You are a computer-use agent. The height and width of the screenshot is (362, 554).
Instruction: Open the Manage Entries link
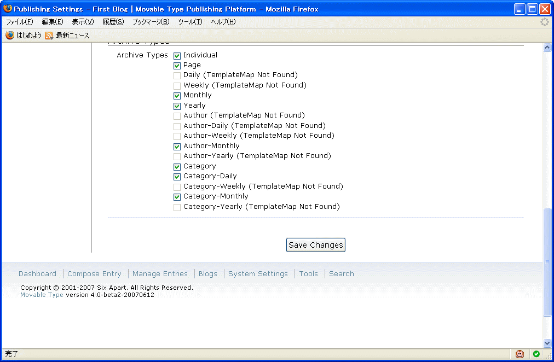point(160,274)
